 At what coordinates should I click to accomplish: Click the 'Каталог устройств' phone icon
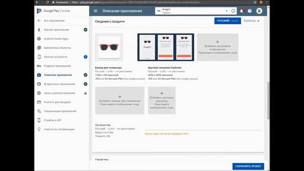pyautogui.click(x=39, y=57)
